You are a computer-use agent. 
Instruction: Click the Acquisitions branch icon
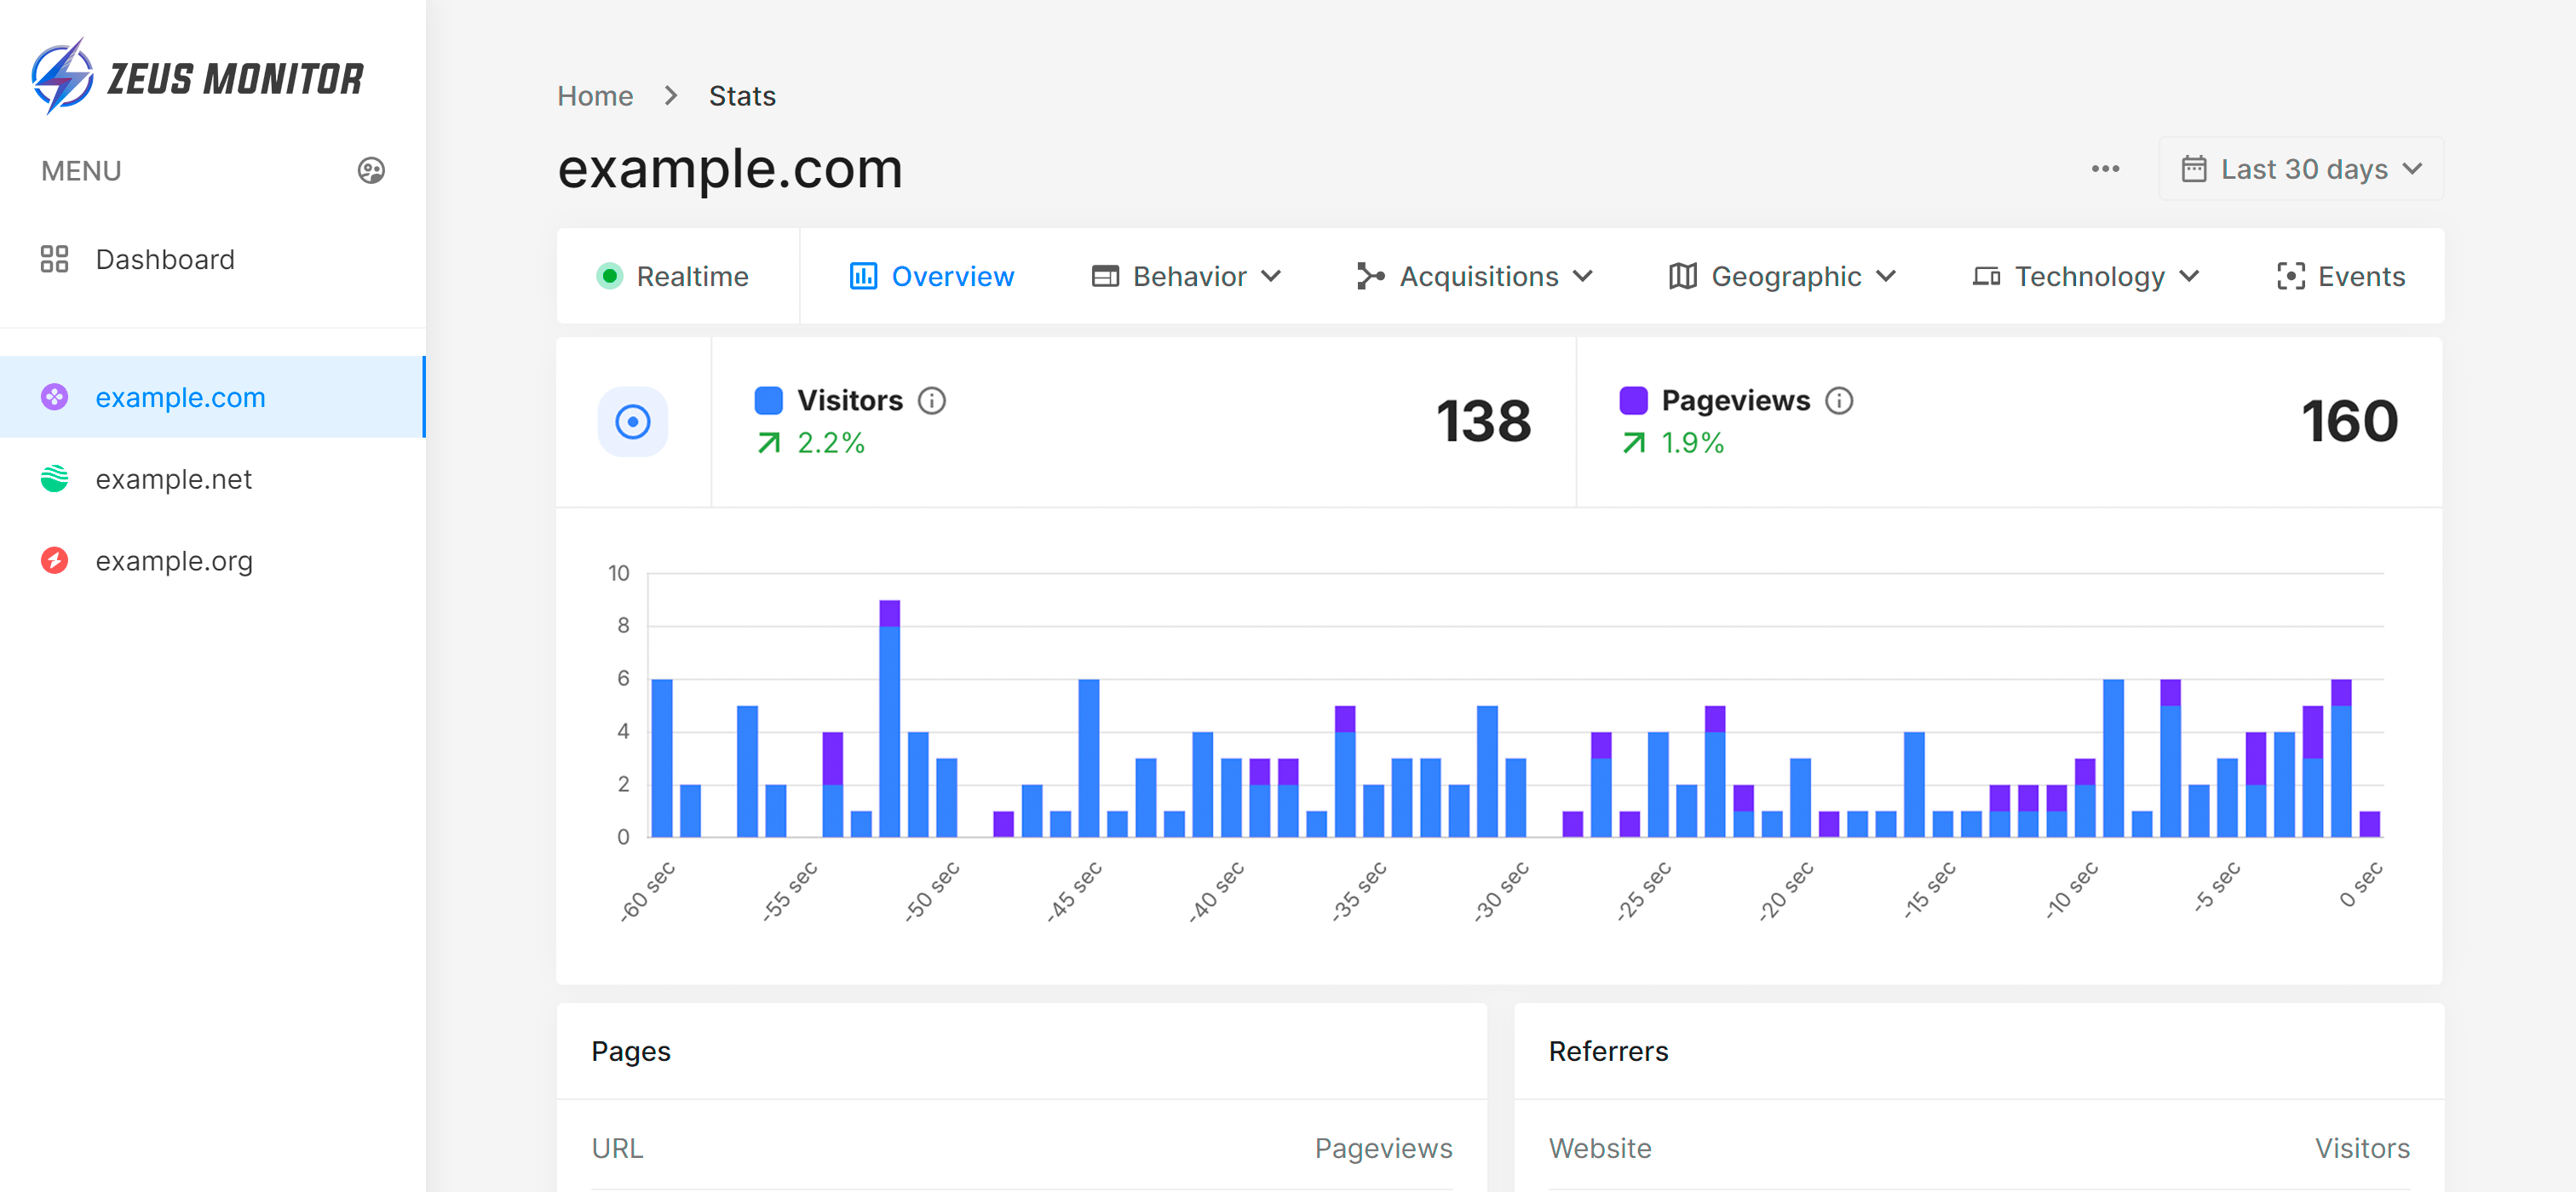click(1370, 276)
